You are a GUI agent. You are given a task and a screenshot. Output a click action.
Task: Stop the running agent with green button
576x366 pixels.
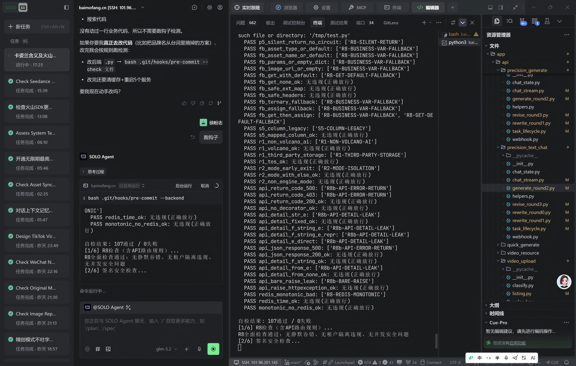pos(213,349)
